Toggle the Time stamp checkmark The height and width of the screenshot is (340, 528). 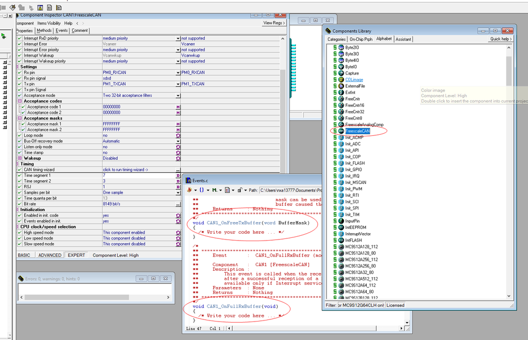(20, 152)
